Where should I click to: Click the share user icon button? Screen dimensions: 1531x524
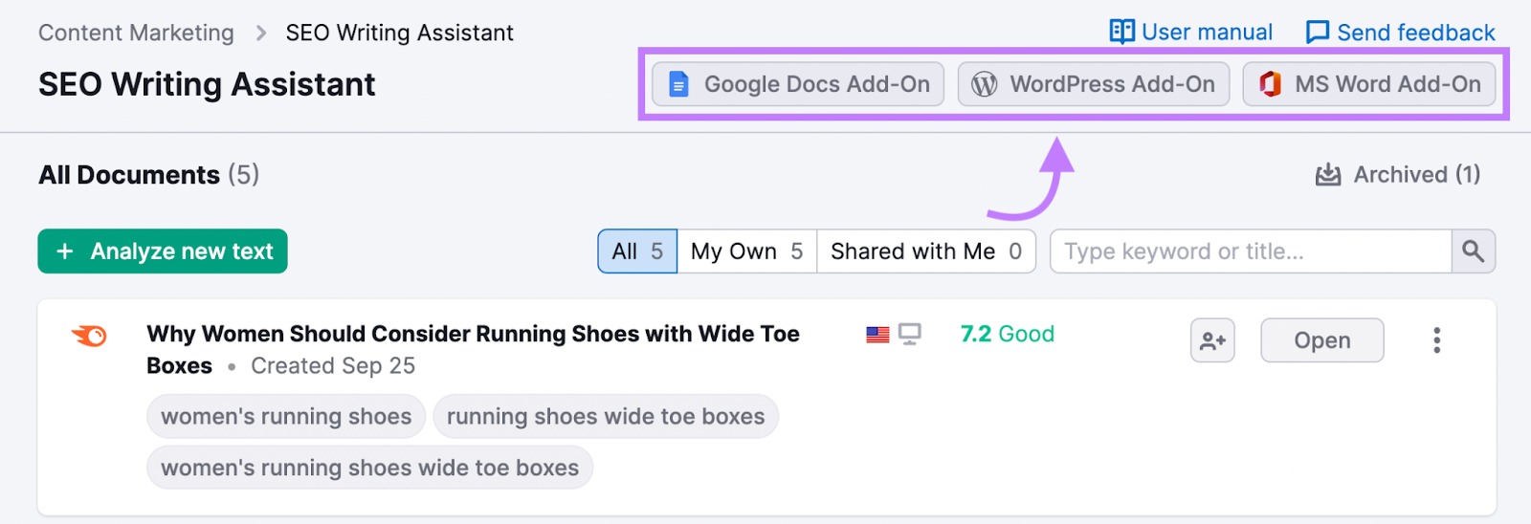pos(1212,340)
